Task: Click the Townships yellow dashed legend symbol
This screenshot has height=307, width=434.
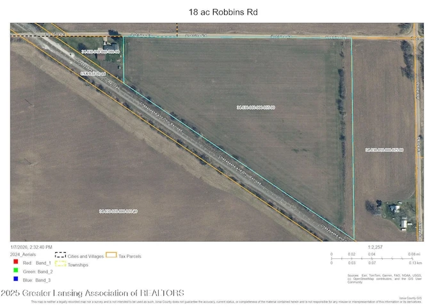Action: click(60, 263)
